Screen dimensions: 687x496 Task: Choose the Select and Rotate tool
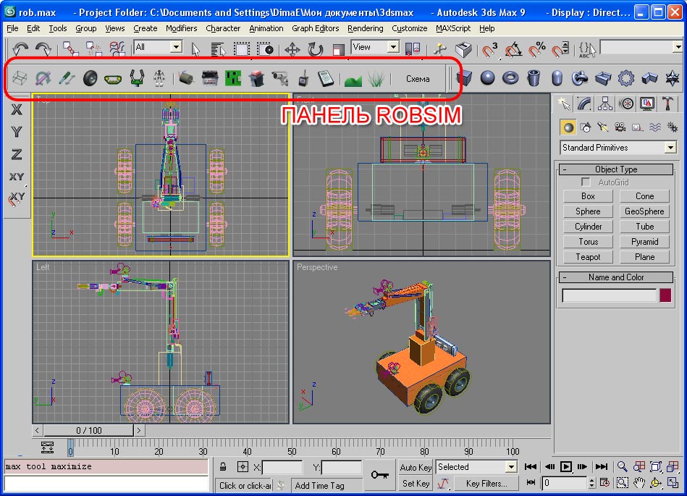tap(315, 49)
